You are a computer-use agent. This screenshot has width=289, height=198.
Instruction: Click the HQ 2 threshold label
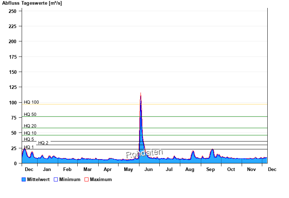point(43,143)
